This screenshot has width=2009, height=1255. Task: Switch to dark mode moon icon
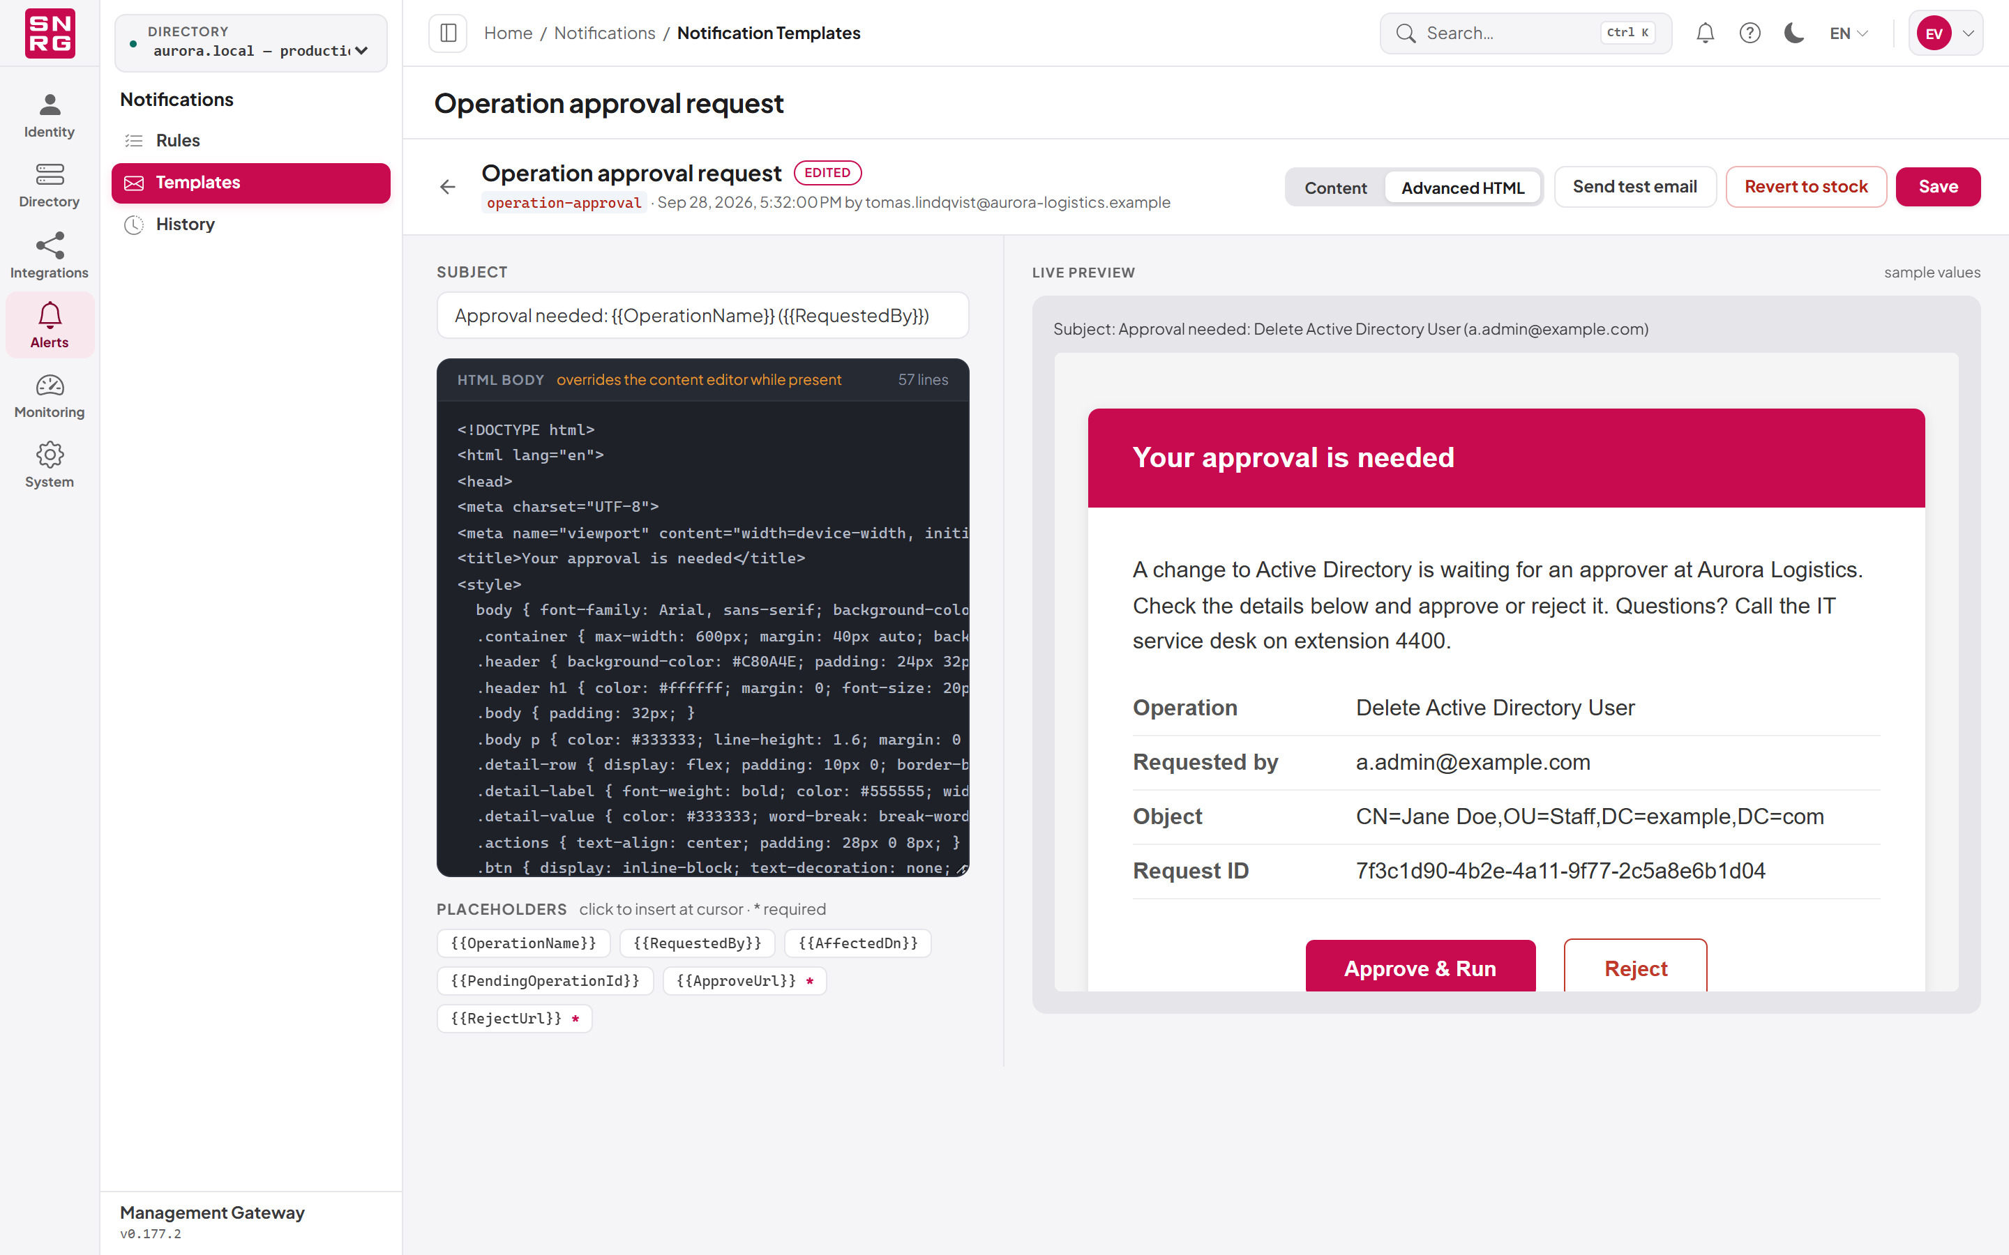tap(1795, 33)
